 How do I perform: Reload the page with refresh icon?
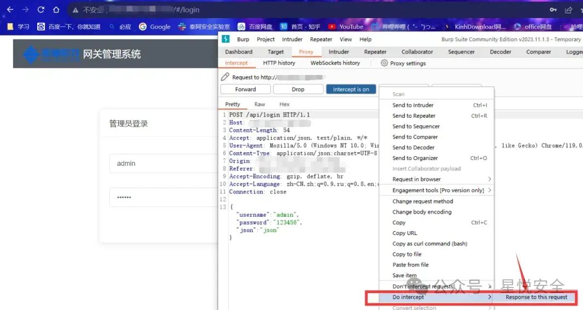(41, 10)
